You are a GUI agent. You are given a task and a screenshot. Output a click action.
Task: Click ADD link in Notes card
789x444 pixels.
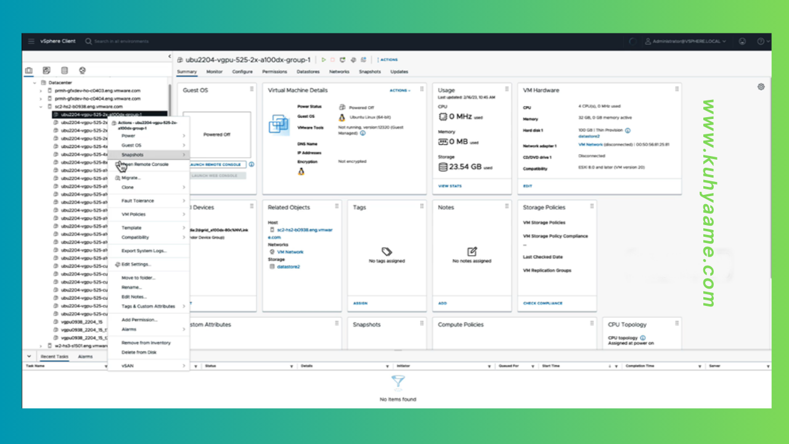[442, 303]
